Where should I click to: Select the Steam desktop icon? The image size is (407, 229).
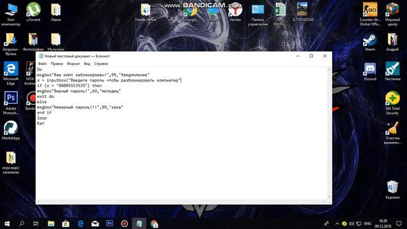point(370,42)
